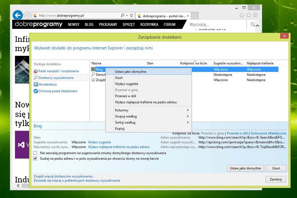
Task: Open the Tools gear icon
Action: (x=255, y=15)
